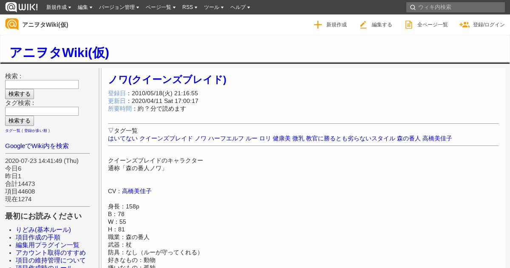Open the 新規作成 dropdown menu in top bar

[x=59, y=7]
